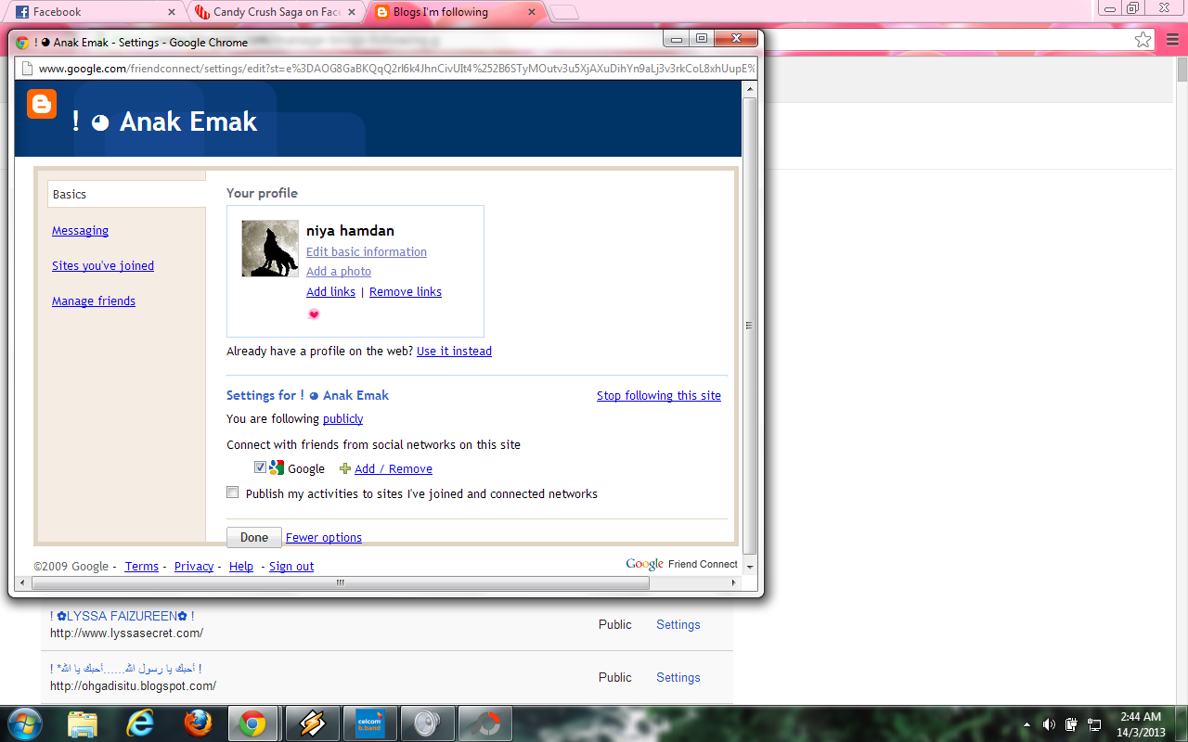Launch Internet Explorer from taskbar
Screen dimensions: 1188x742
(140, 723)
